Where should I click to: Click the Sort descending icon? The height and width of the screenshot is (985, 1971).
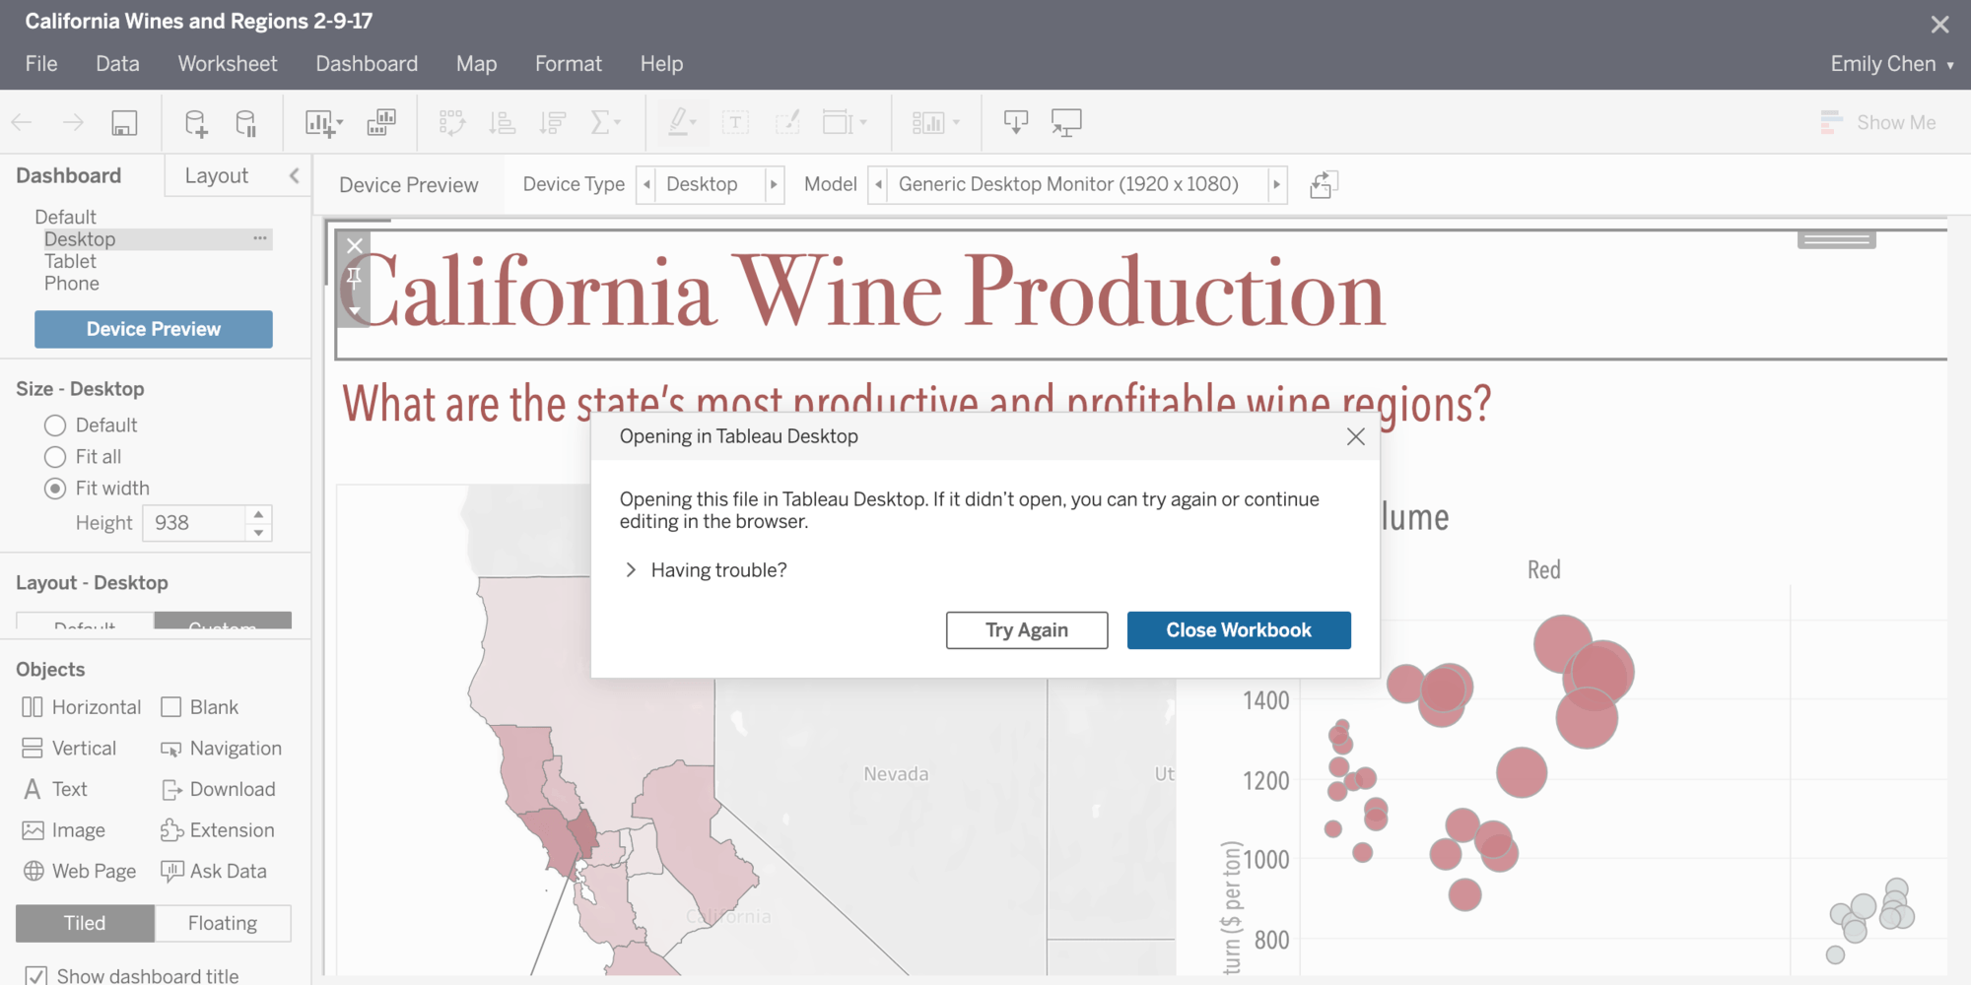click(553, 122)
